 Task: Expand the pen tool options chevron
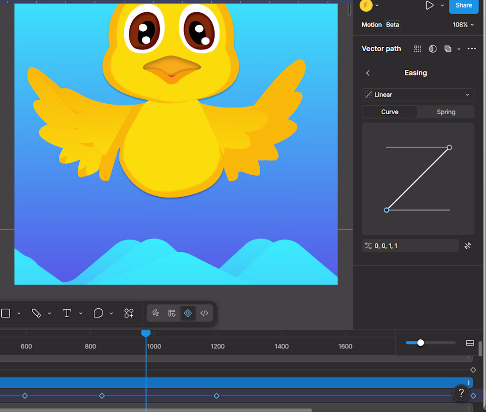tap(49, 314)
